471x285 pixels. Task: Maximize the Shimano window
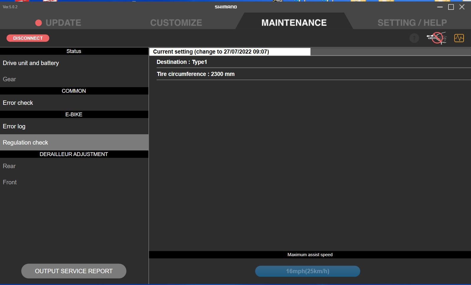tap(451, 7)
